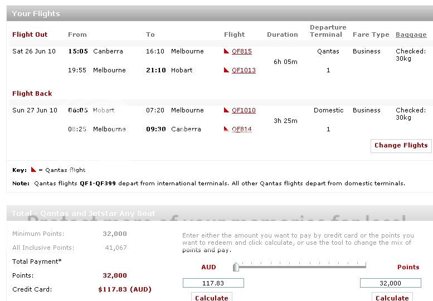
Task: Click the Qantas logo icon beside QF1013
Action: pyautogui.click(x=226, y=70)
